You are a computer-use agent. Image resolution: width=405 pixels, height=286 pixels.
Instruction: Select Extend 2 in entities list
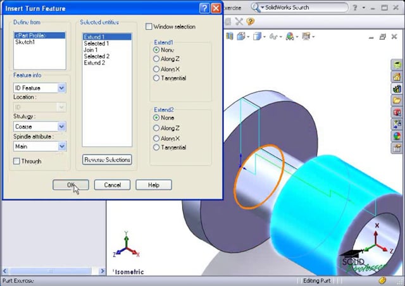(x=107, y=63)
